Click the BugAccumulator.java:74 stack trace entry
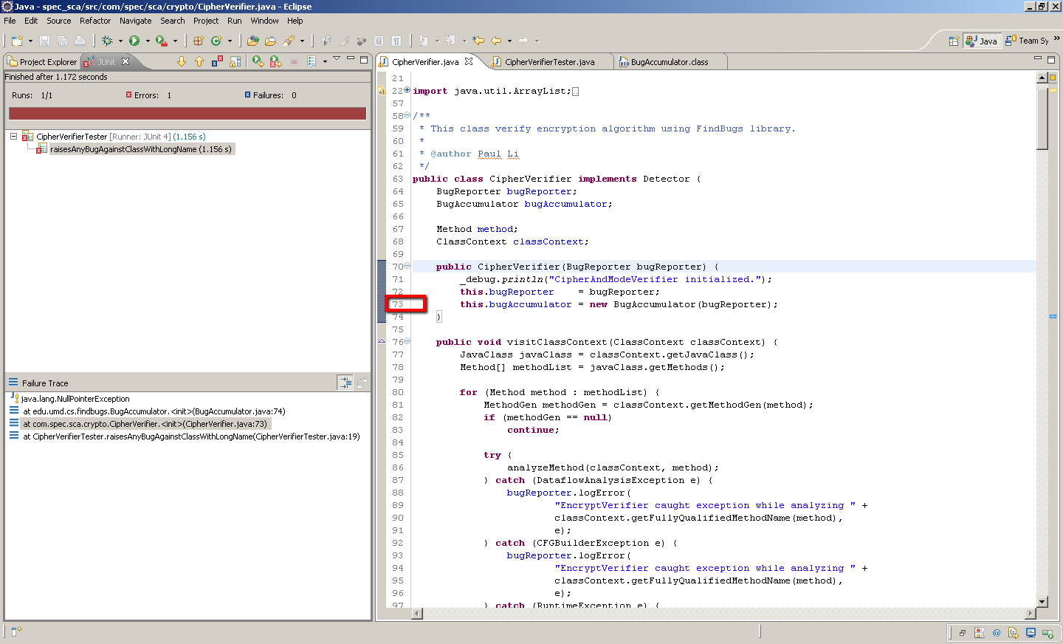The width and height of the screenshot is (1063, 644). tap(154, 411)
